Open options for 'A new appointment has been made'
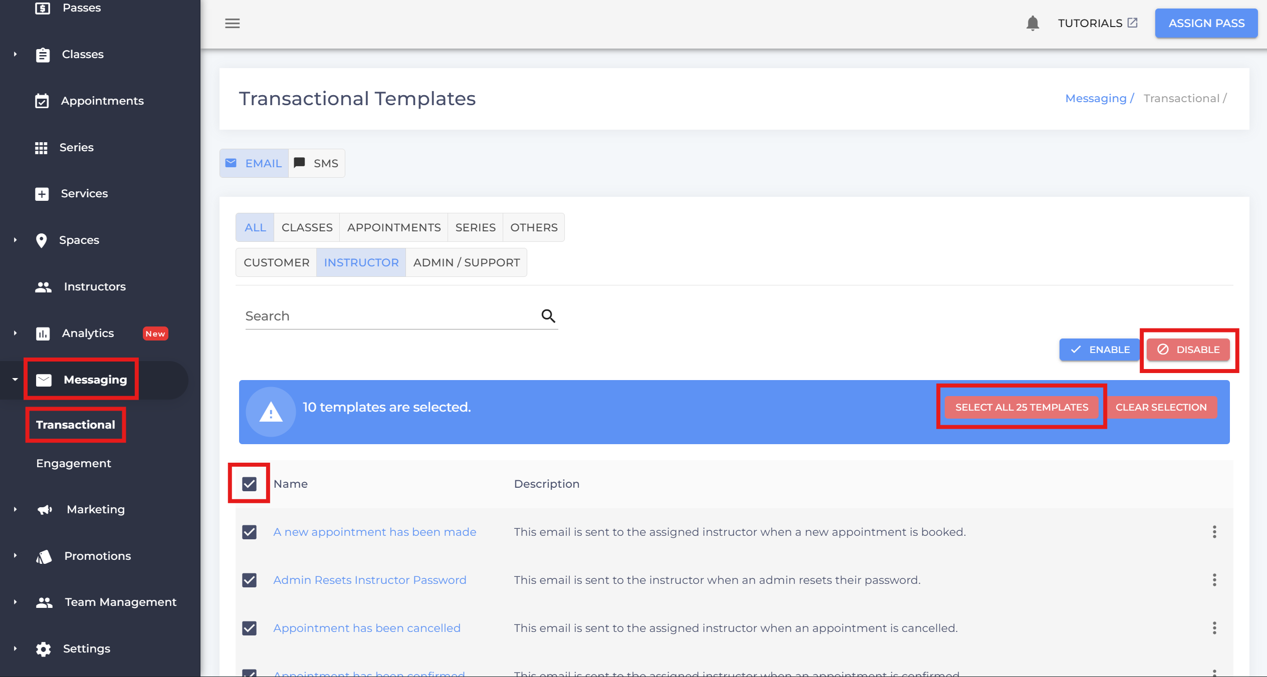Image resolution: width=1267 pixels, height=677 pixels. (x=1214, y=532)
